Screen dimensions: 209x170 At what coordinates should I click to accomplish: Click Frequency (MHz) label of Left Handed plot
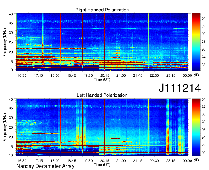[x=5, y=127]
